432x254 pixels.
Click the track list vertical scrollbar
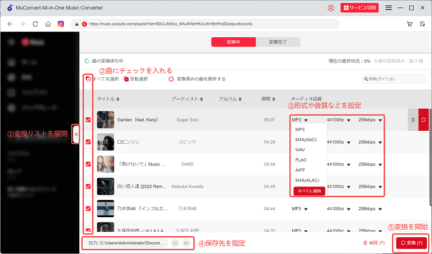point(430,157)
